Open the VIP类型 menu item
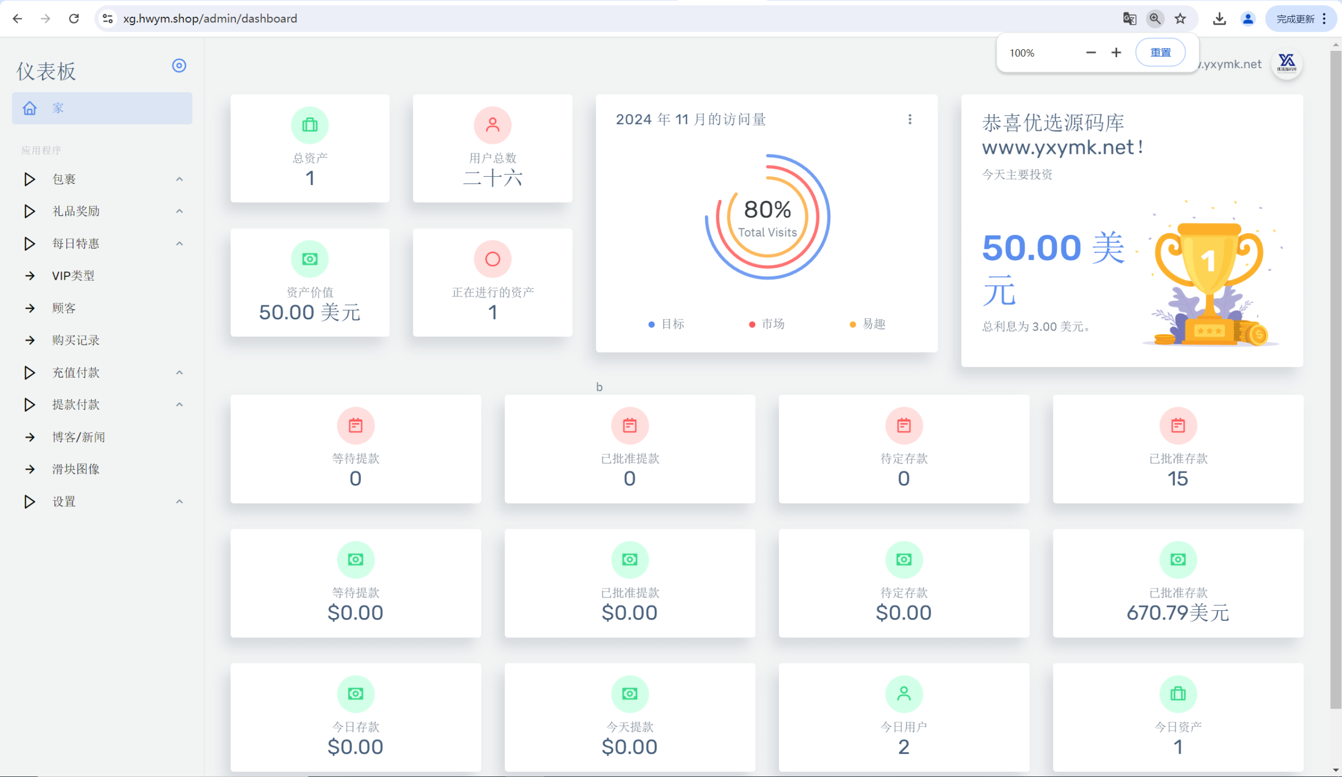The width and height of the screenshot is (1342, 777). (x=73, y=276)
